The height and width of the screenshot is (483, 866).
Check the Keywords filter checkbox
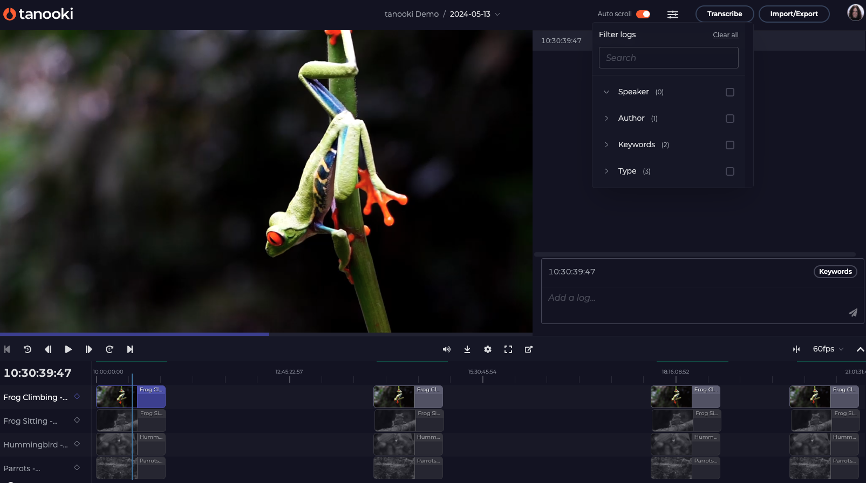click(730, 145)
